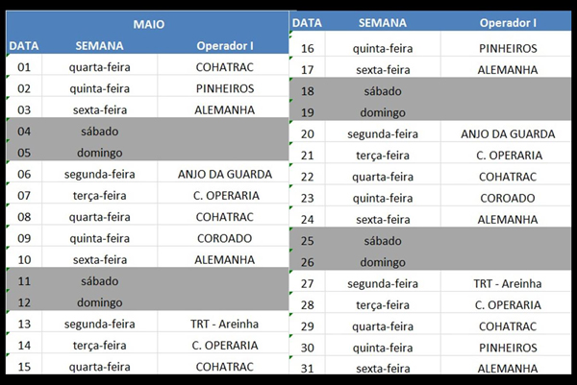Select the SEMANA header in left table
The height and width of the screenshot is (385, 577).
pyautogui.click(x=100, y=45)
